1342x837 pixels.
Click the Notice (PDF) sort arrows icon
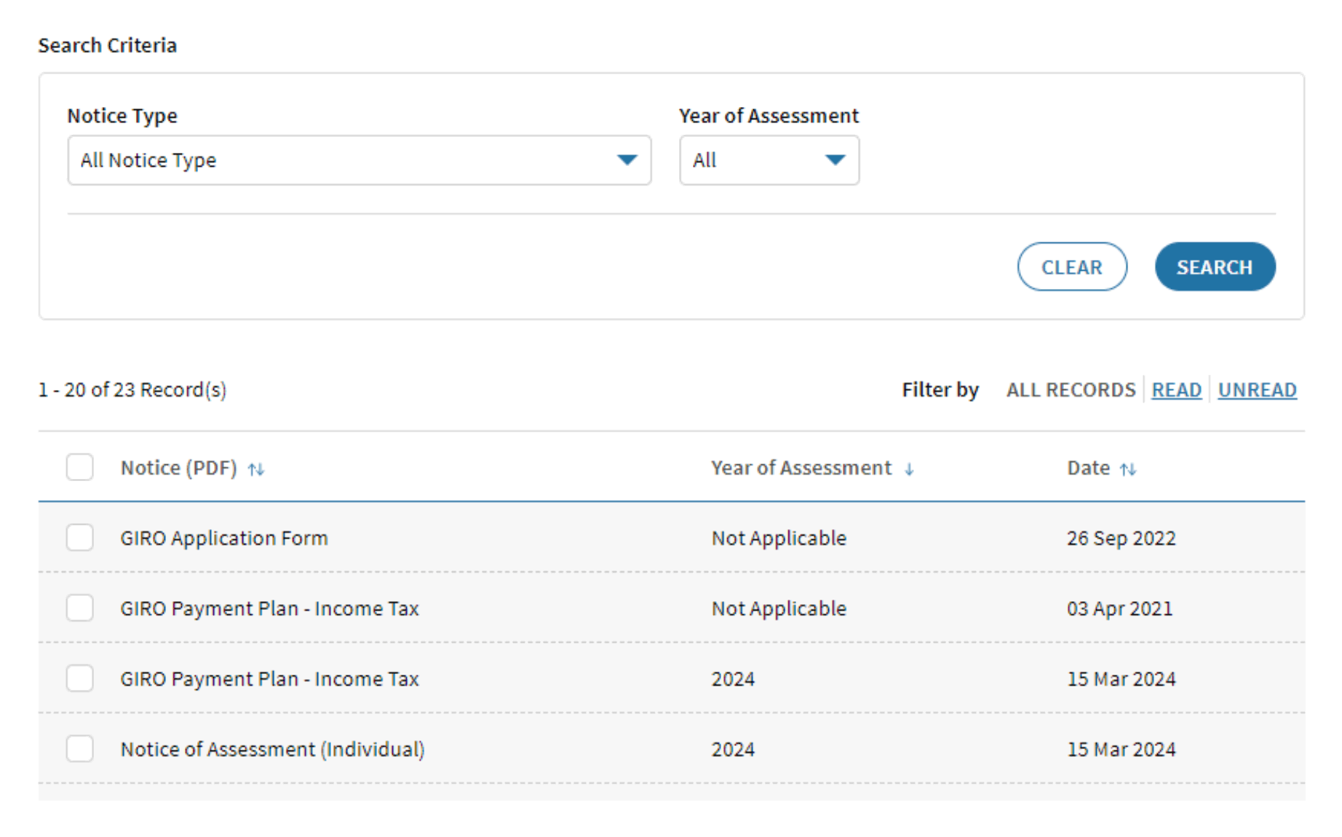tap(255, 469)
